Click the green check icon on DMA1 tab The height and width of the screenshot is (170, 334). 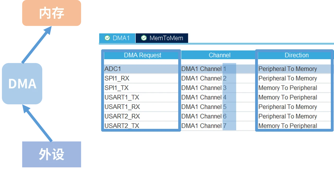pos(107,38)
